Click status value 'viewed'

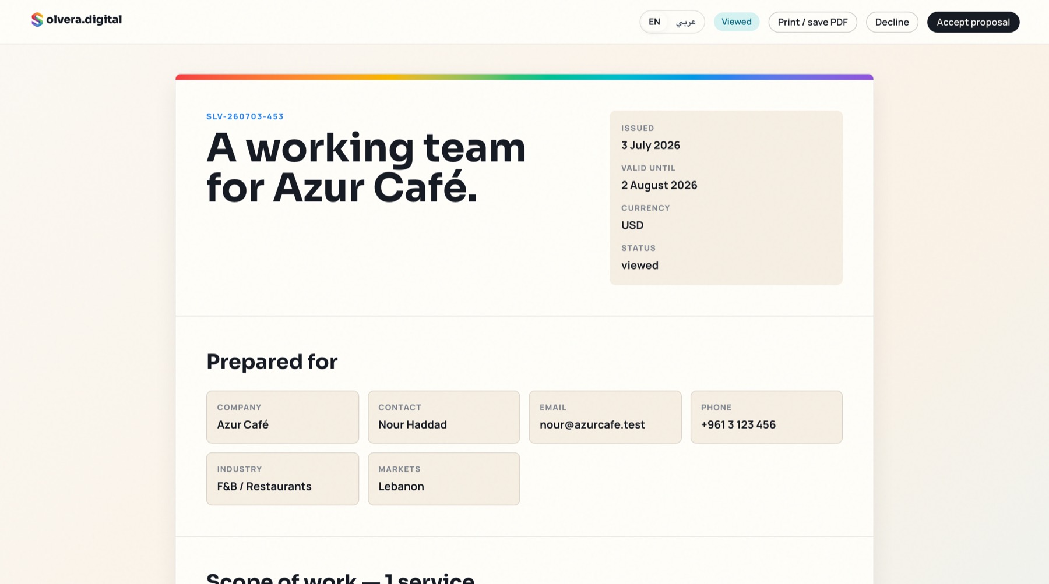[x=640, y=266]
